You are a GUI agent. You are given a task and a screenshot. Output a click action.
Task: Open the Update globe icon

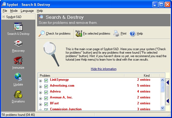18,77
